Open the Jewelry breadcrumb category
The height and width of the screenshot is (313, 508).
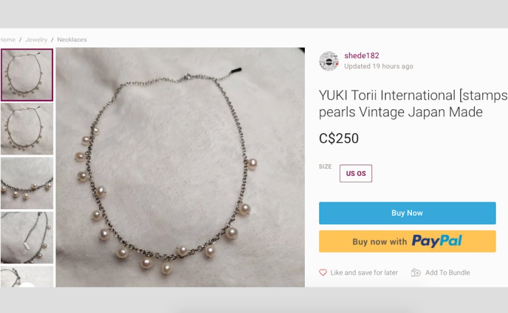tap(36, 39)
